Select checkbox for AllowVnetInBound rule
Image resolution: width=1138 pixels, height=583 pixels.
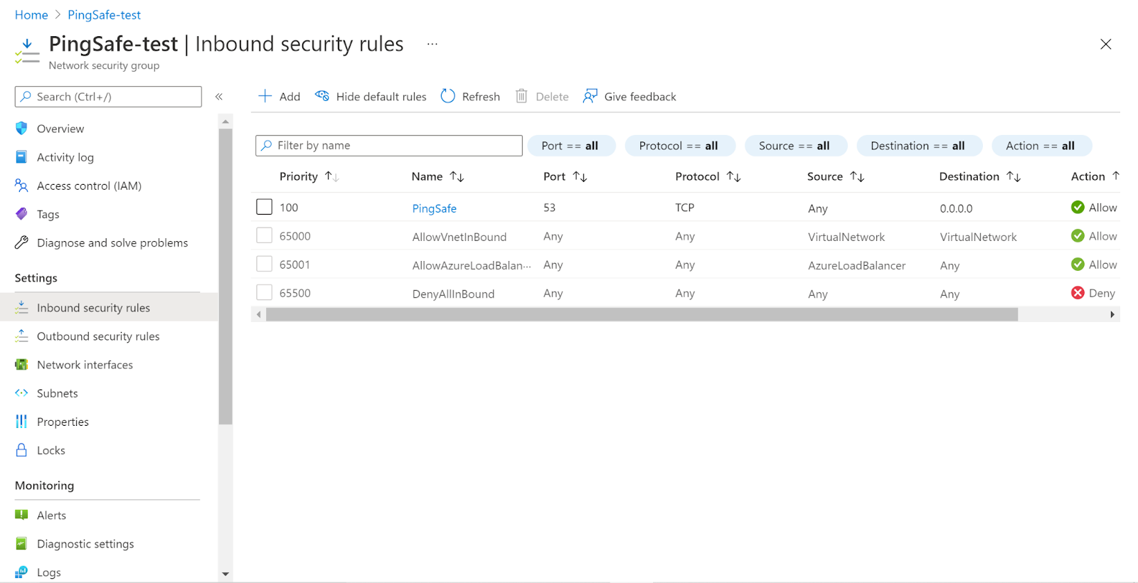click(x=264, y=235)
